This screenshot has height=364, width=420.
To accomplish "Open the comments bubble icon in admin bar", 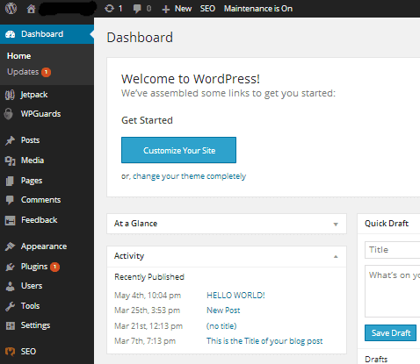I will [137, 9].
